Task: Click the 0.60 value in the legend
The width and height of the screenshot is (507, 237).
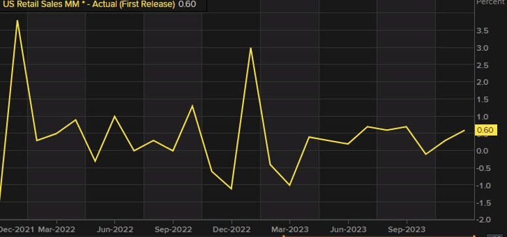Action: click(x=187, y=5)
